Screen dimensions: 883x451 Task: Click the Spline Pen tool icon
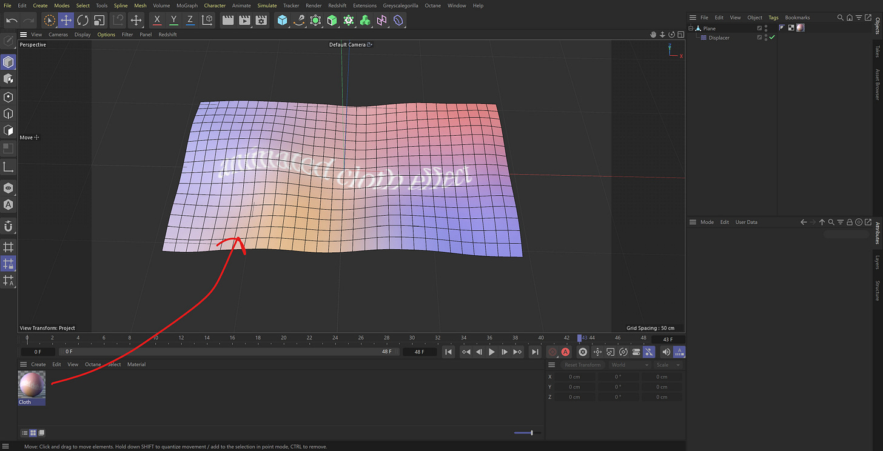point(299,20)
